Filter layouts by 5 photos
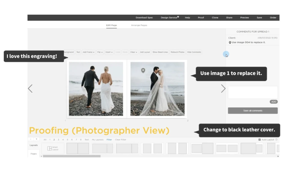 tap(67, 140)
